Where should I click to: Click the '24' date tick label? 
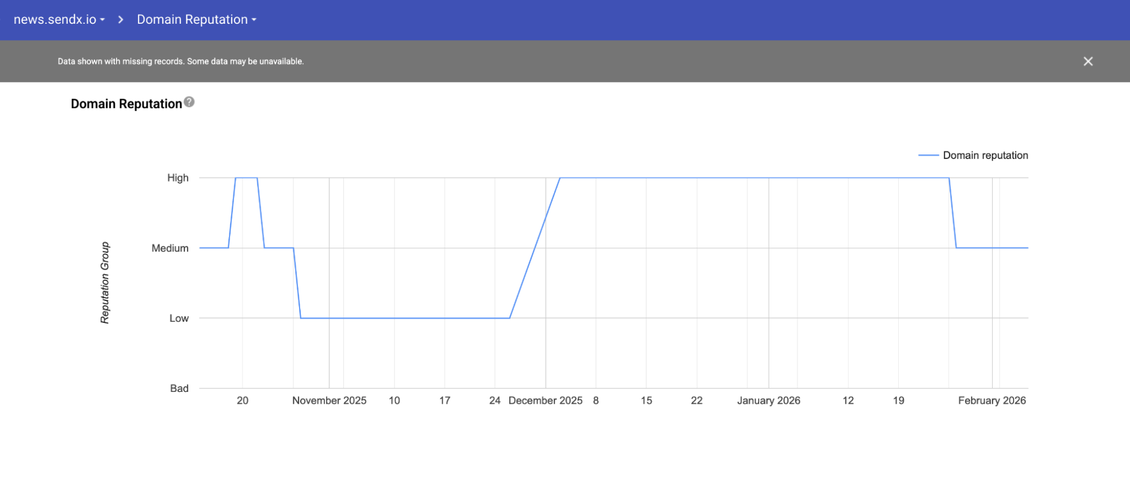(495, 400)
